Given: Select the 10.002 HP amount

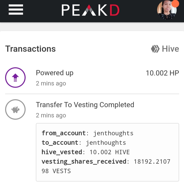Looking at the screenshot, I should (x=163, y=73).
